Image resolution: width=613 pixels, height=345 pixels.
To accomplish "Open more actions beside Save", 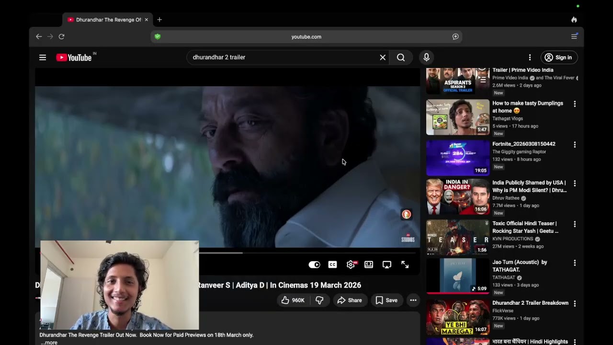I will point(413,300).
